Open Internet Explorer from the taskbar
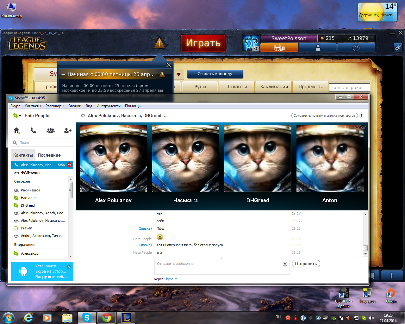The image size is (405, 324). 28,318
